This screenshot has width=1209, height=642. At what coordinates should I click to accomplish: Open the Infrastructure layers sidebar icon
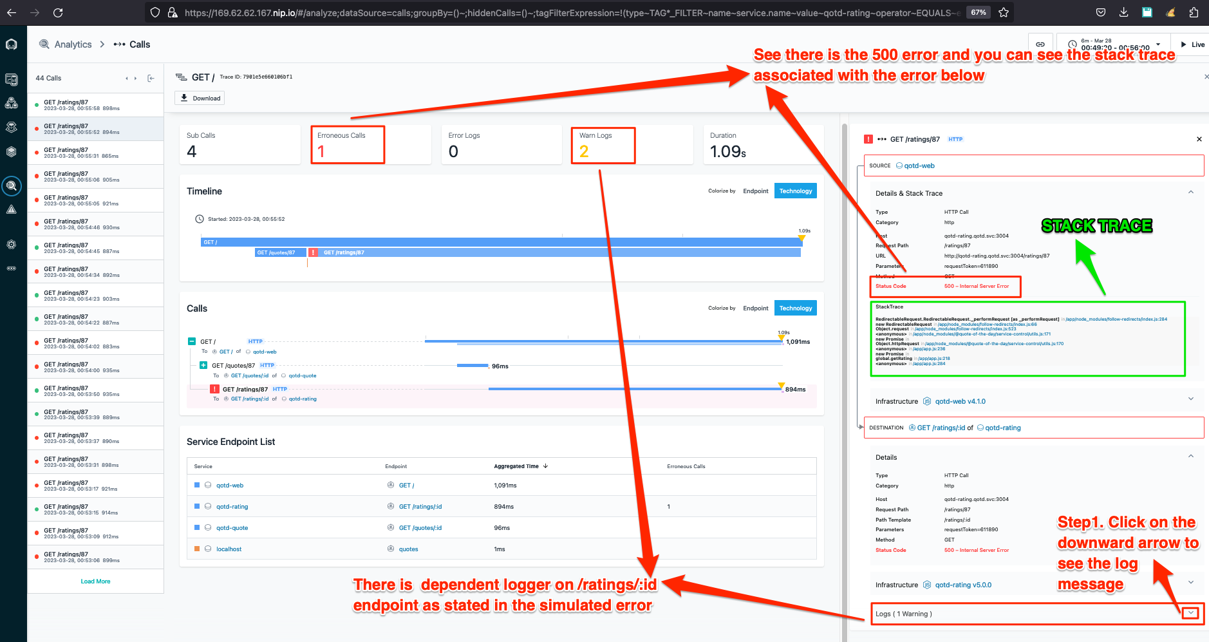click(11, 152)
